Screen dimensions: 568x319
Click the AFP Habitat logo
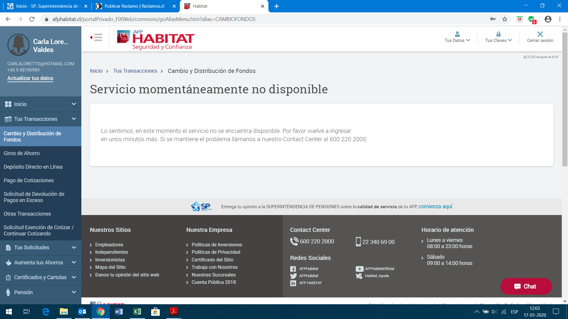(156, 40)
